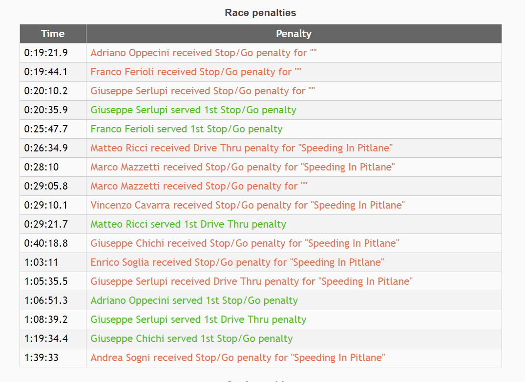The height and width of the screenshot is (382, 525).
Task: Select Giuseppe Serlupi served 1st Stop/Go penalty
Action: pos(193,110)
